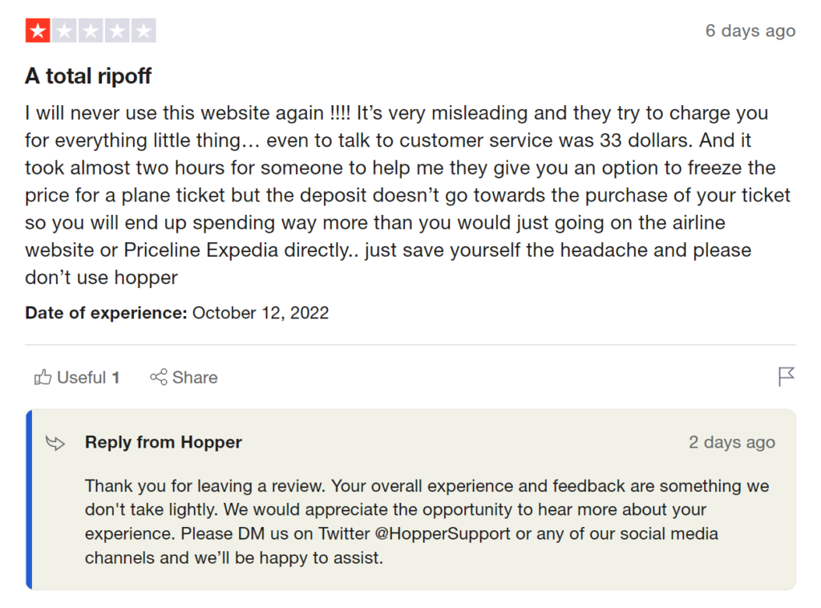Screen dimensions: 821x608
Task: Click the second gray rating star
Action: point(64,30)
